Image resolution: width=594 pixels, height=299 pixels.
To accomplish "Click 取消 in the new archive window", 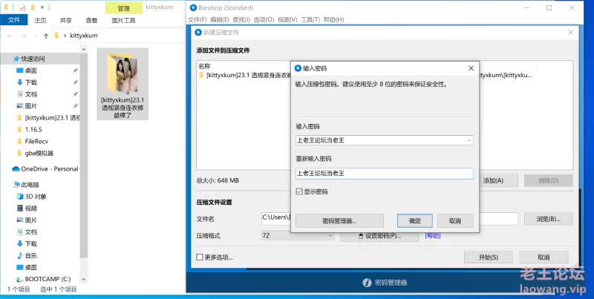I will [x=544, y=257].
